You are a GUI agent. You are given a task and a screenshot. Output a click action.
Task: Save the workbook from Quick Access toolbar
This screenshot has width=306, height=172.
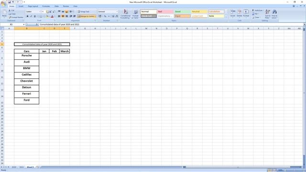click(x=9, y=2)
